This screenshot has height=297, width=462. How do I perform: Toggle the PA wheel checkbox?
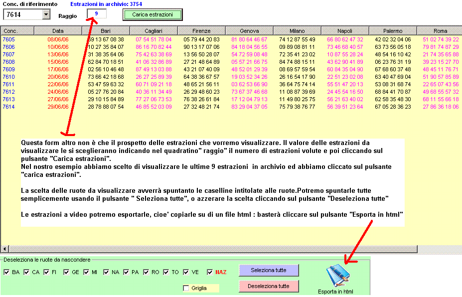[126, 272]
